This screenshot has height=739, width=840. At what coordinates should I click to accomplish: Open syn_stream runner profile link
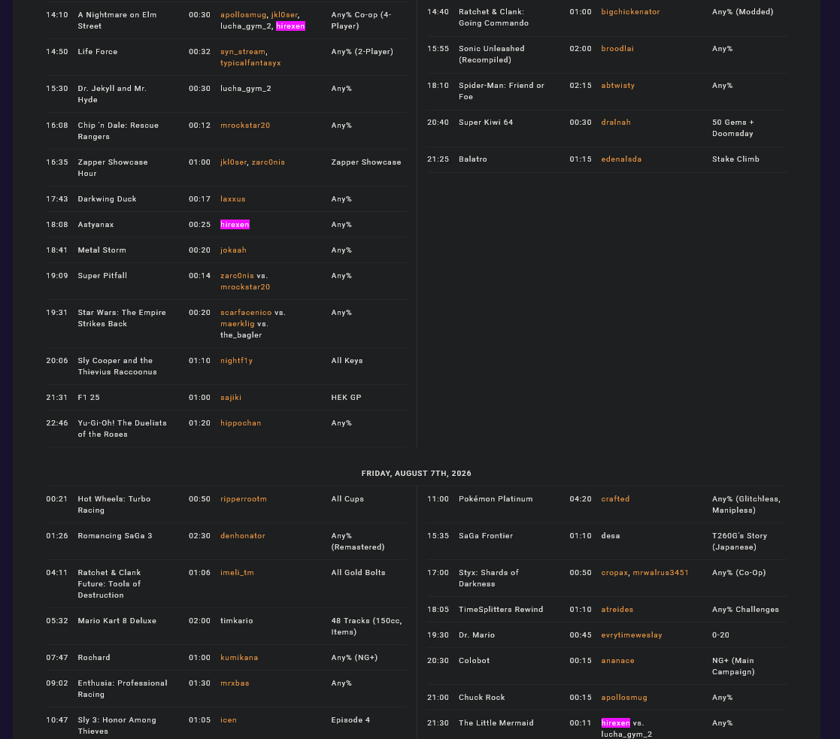243,52
